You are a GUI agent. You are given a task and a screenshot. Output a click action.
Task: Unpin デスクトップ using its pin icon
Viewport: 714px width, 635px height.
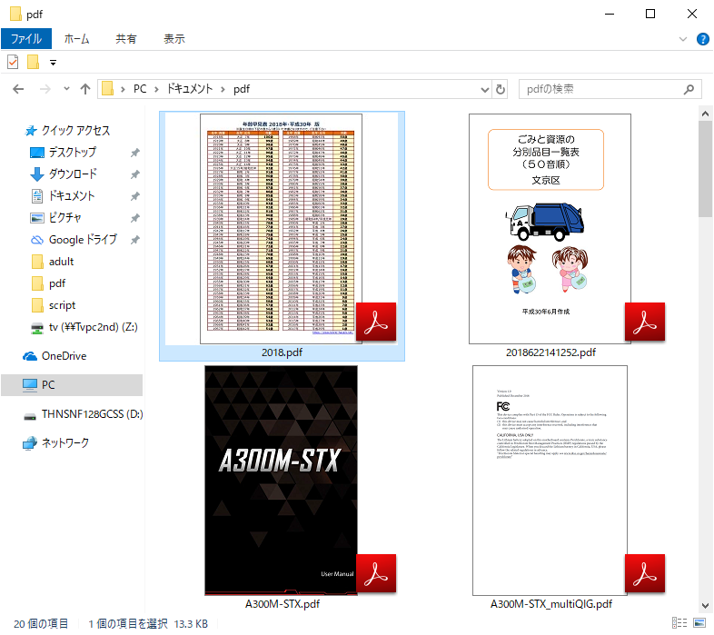[x=135, y=153]
